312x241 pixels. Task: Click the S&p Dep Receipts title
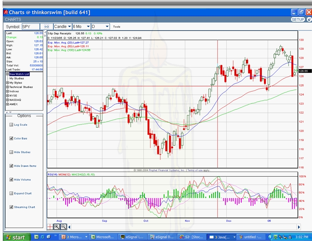59,33
